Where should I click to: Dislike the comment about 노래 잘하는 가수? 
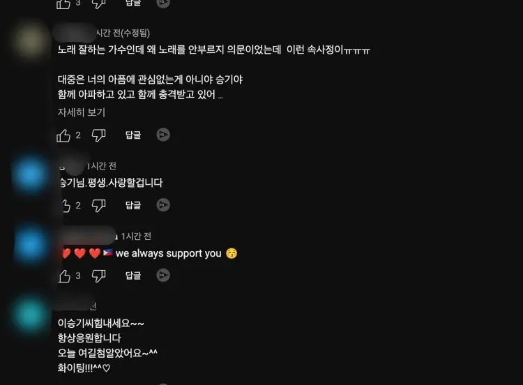[x=99, y=135]
